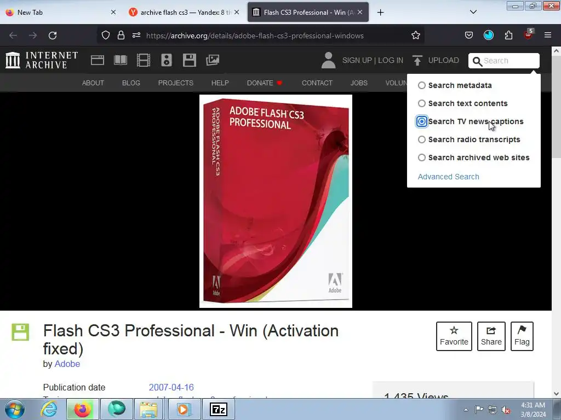Open the Advanced Search link
Viewport: 561px width, 420px height.
[x=448, y=177]
